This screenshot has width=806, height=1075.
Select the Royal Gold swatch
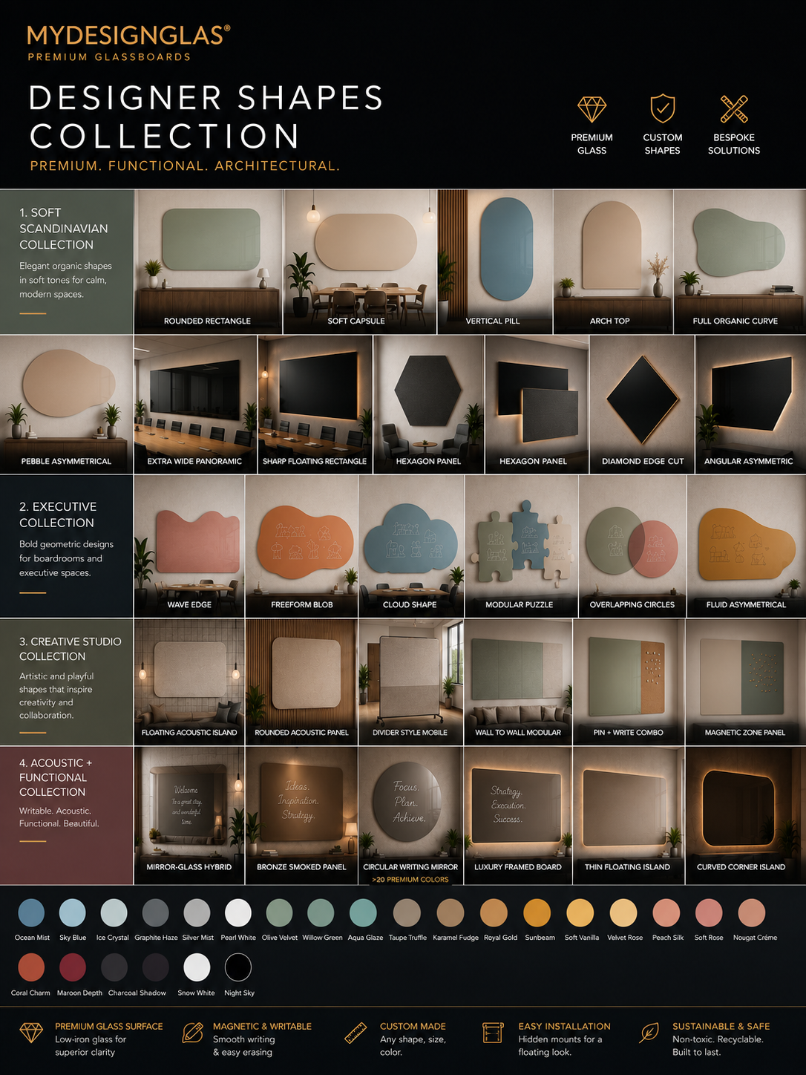[x=494, y=912]
